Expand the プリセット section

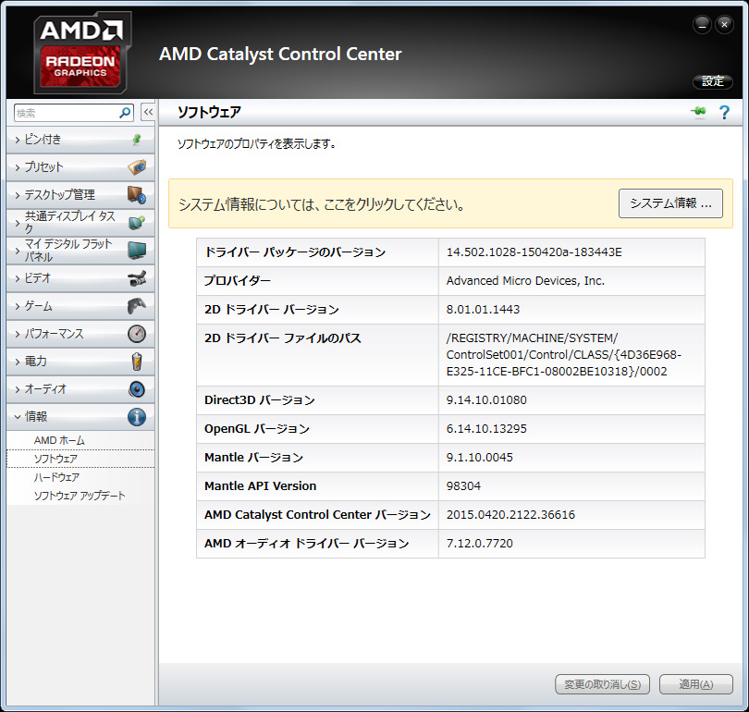pyautogui.click(x=80, y=167)
